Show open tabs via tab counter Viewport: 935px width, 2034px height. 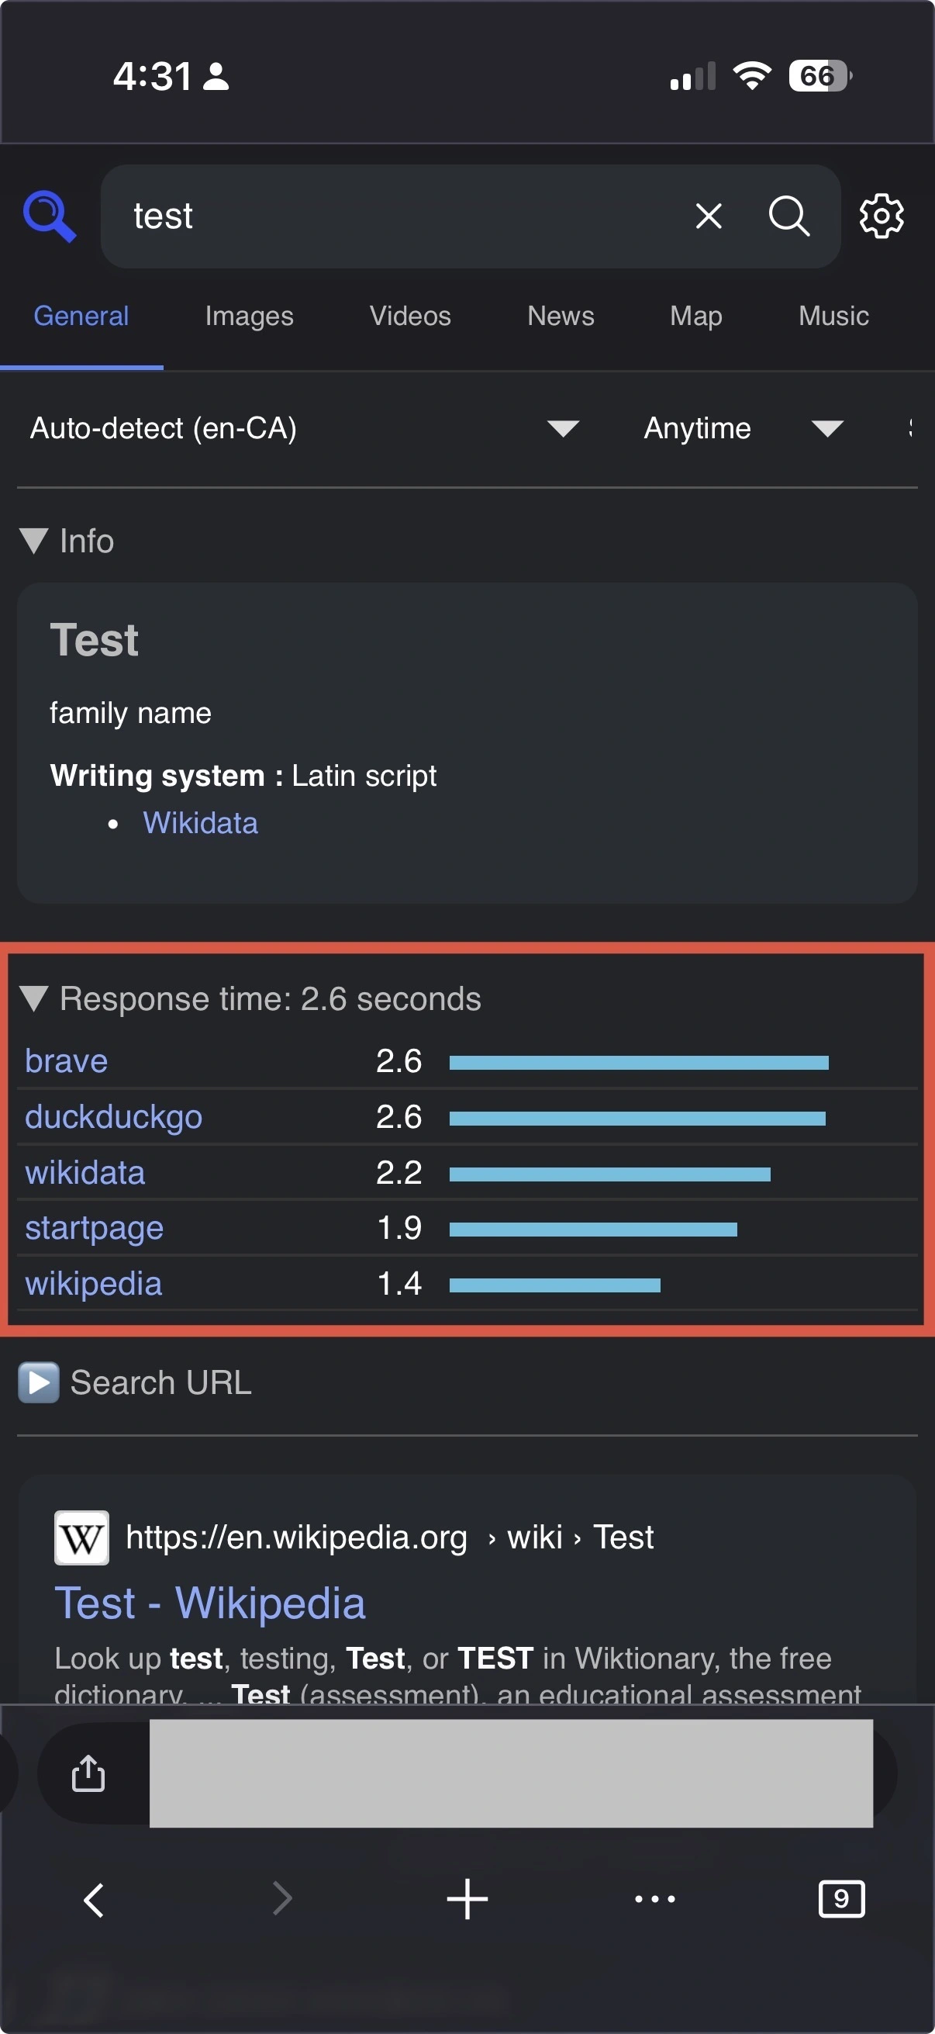coord(841,1899)
